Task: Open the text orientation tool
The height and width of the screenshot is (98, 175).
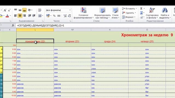Action: coord(30,10)
